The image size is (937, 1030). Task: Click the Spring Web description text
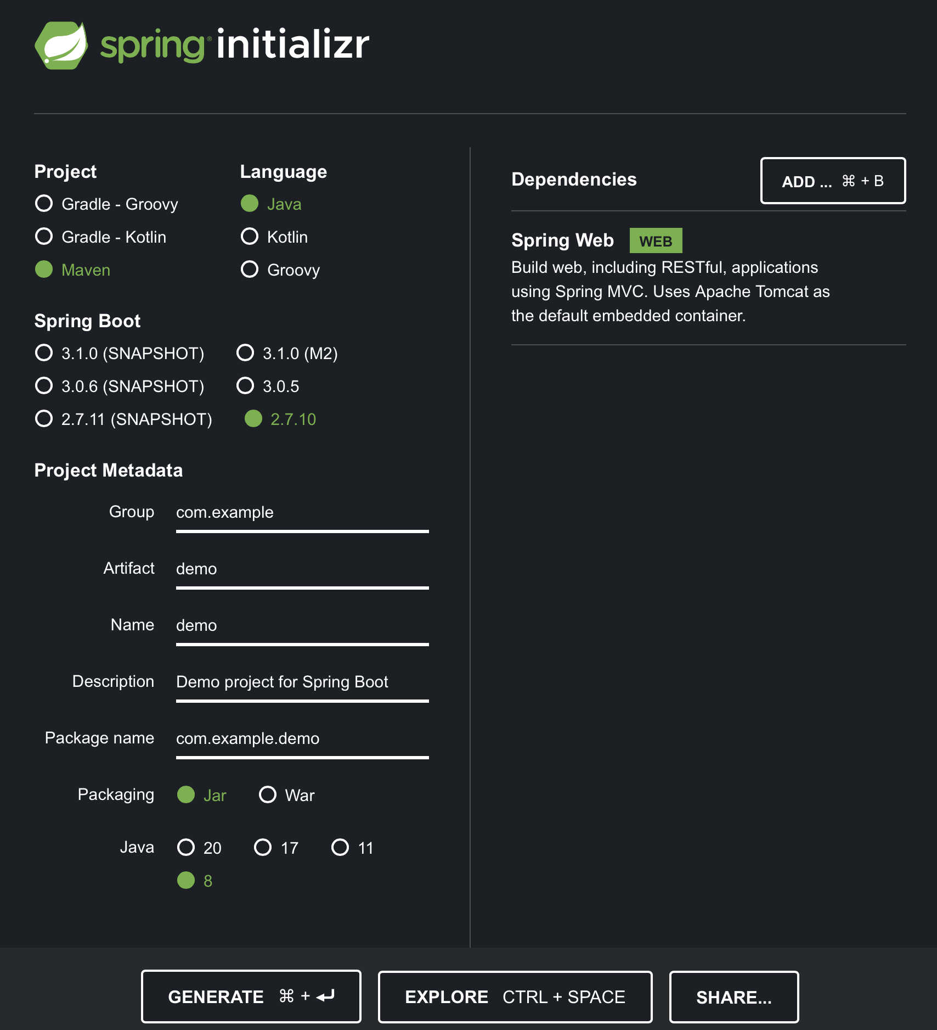[670, 292]
